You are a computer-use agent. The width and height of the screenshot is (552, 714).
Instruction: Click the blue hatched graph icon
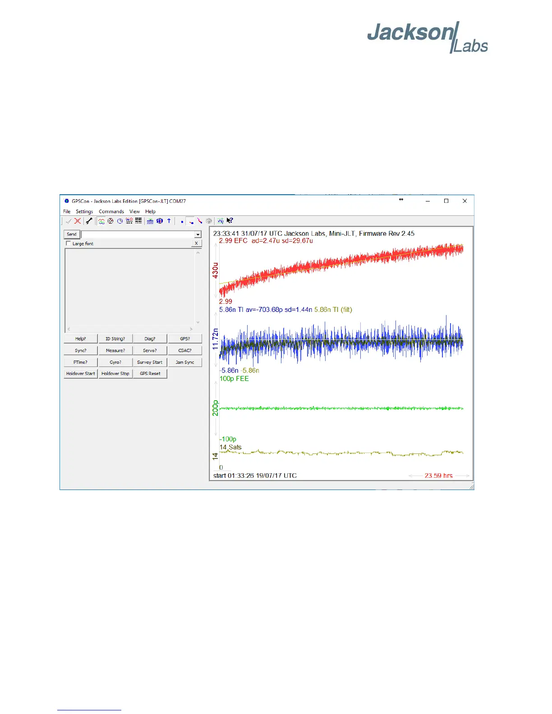(x=150, y=221)
